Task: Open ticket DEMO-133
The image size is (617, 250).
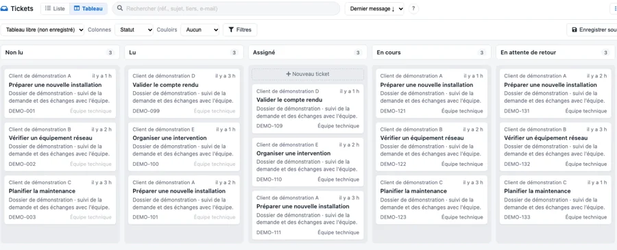Action: pyautogui.click(x=555, y=200)
